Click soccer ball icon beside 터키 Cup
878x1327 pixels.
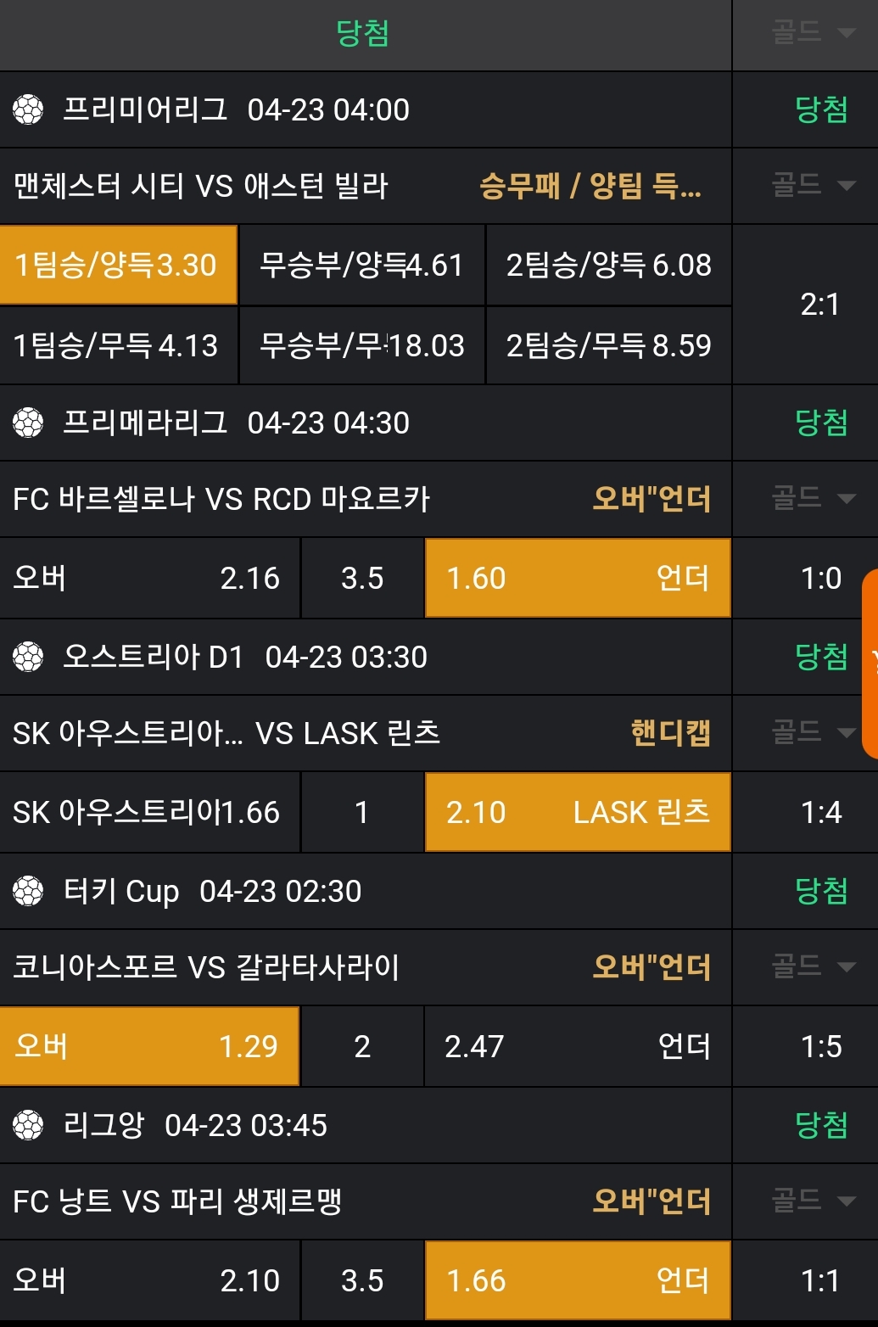point(28,891)
